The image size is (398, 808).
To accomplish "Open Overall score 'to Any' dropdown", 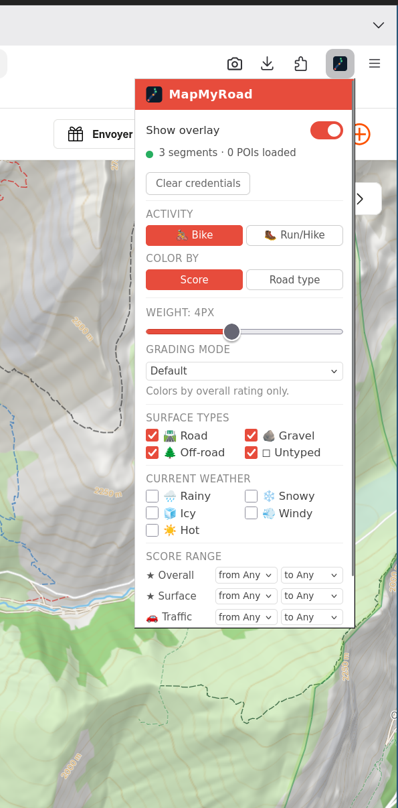I will point(312,575).
